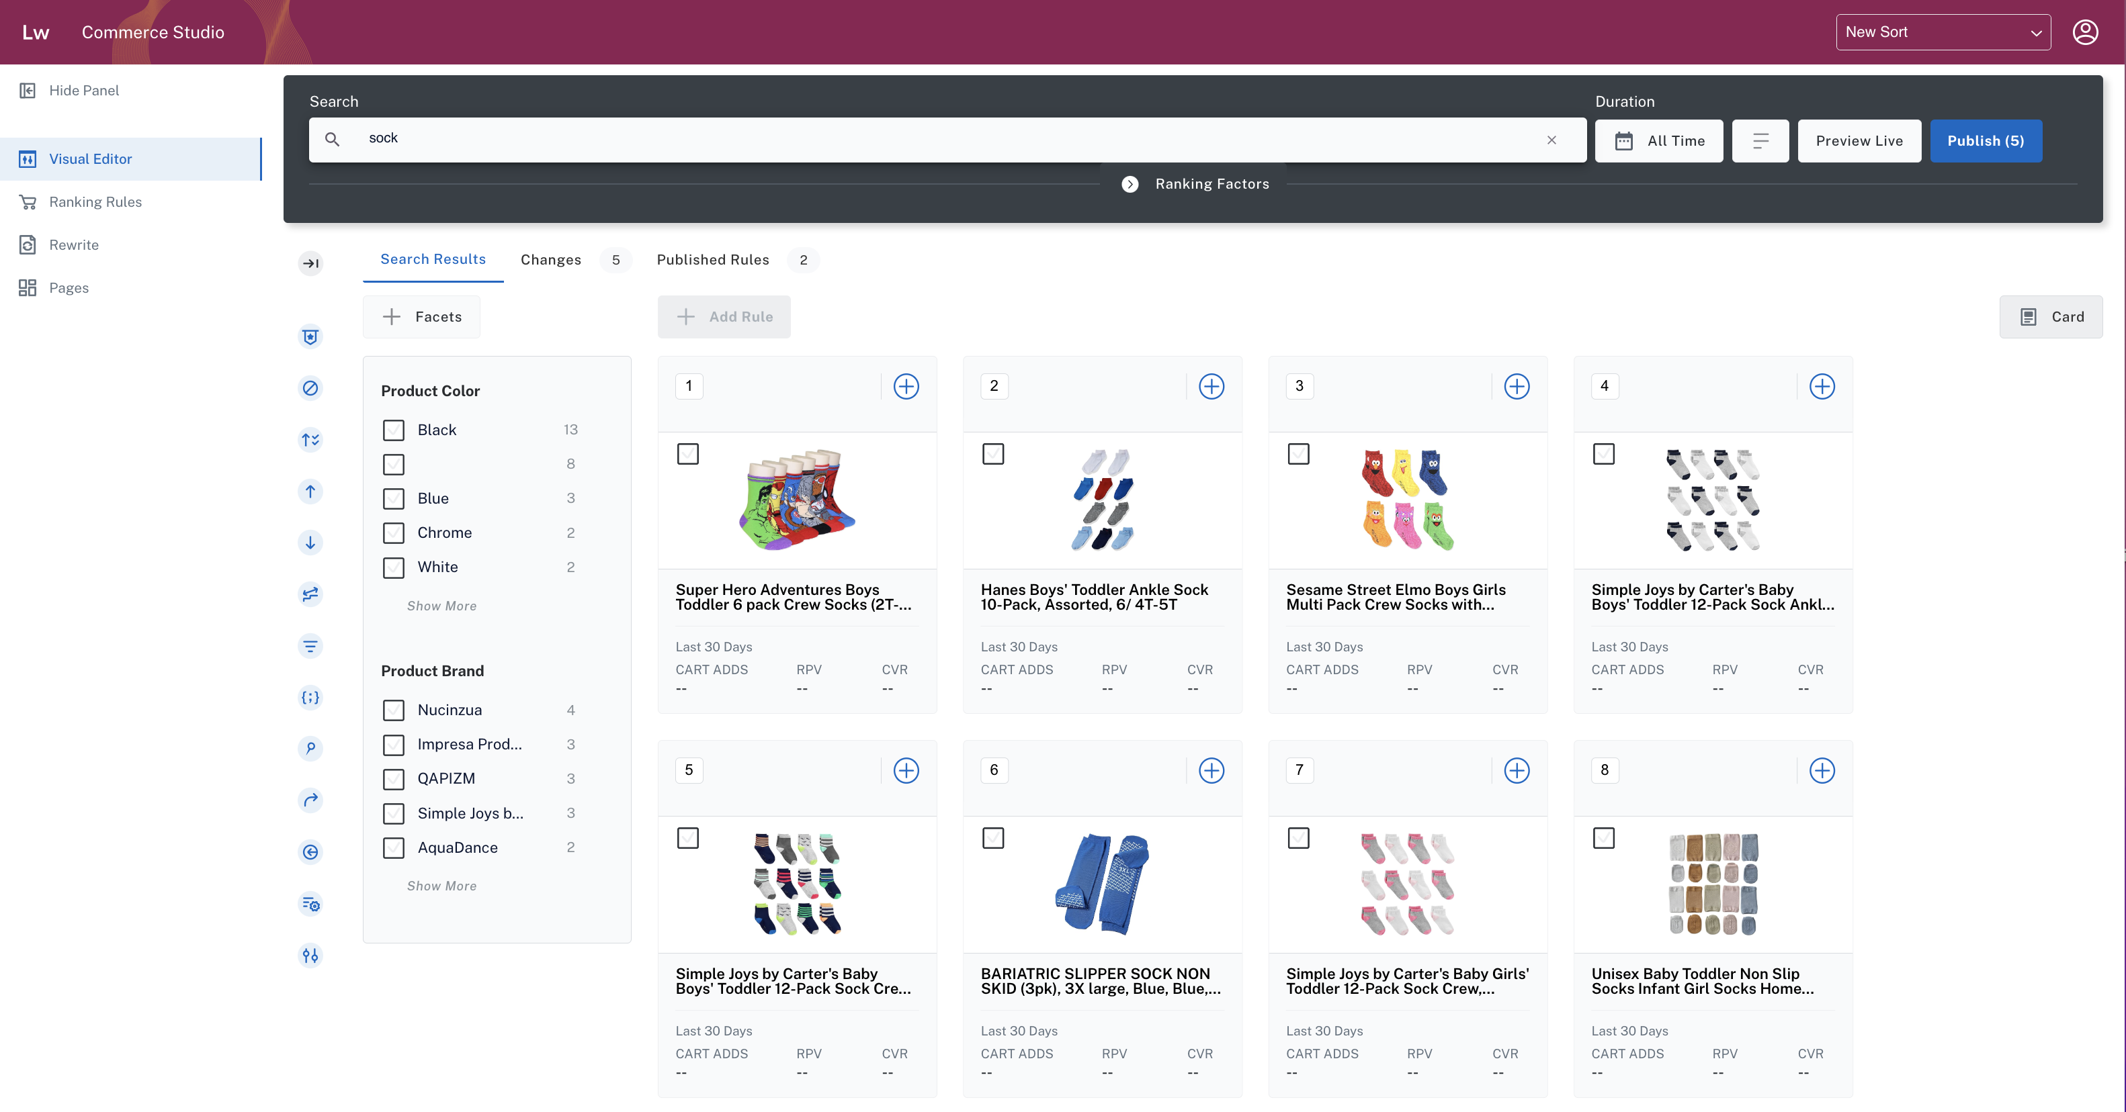Switch to the Changes tab
Image resolution: width=2126 pixels, height=1112 pixels.
point(550,259)
